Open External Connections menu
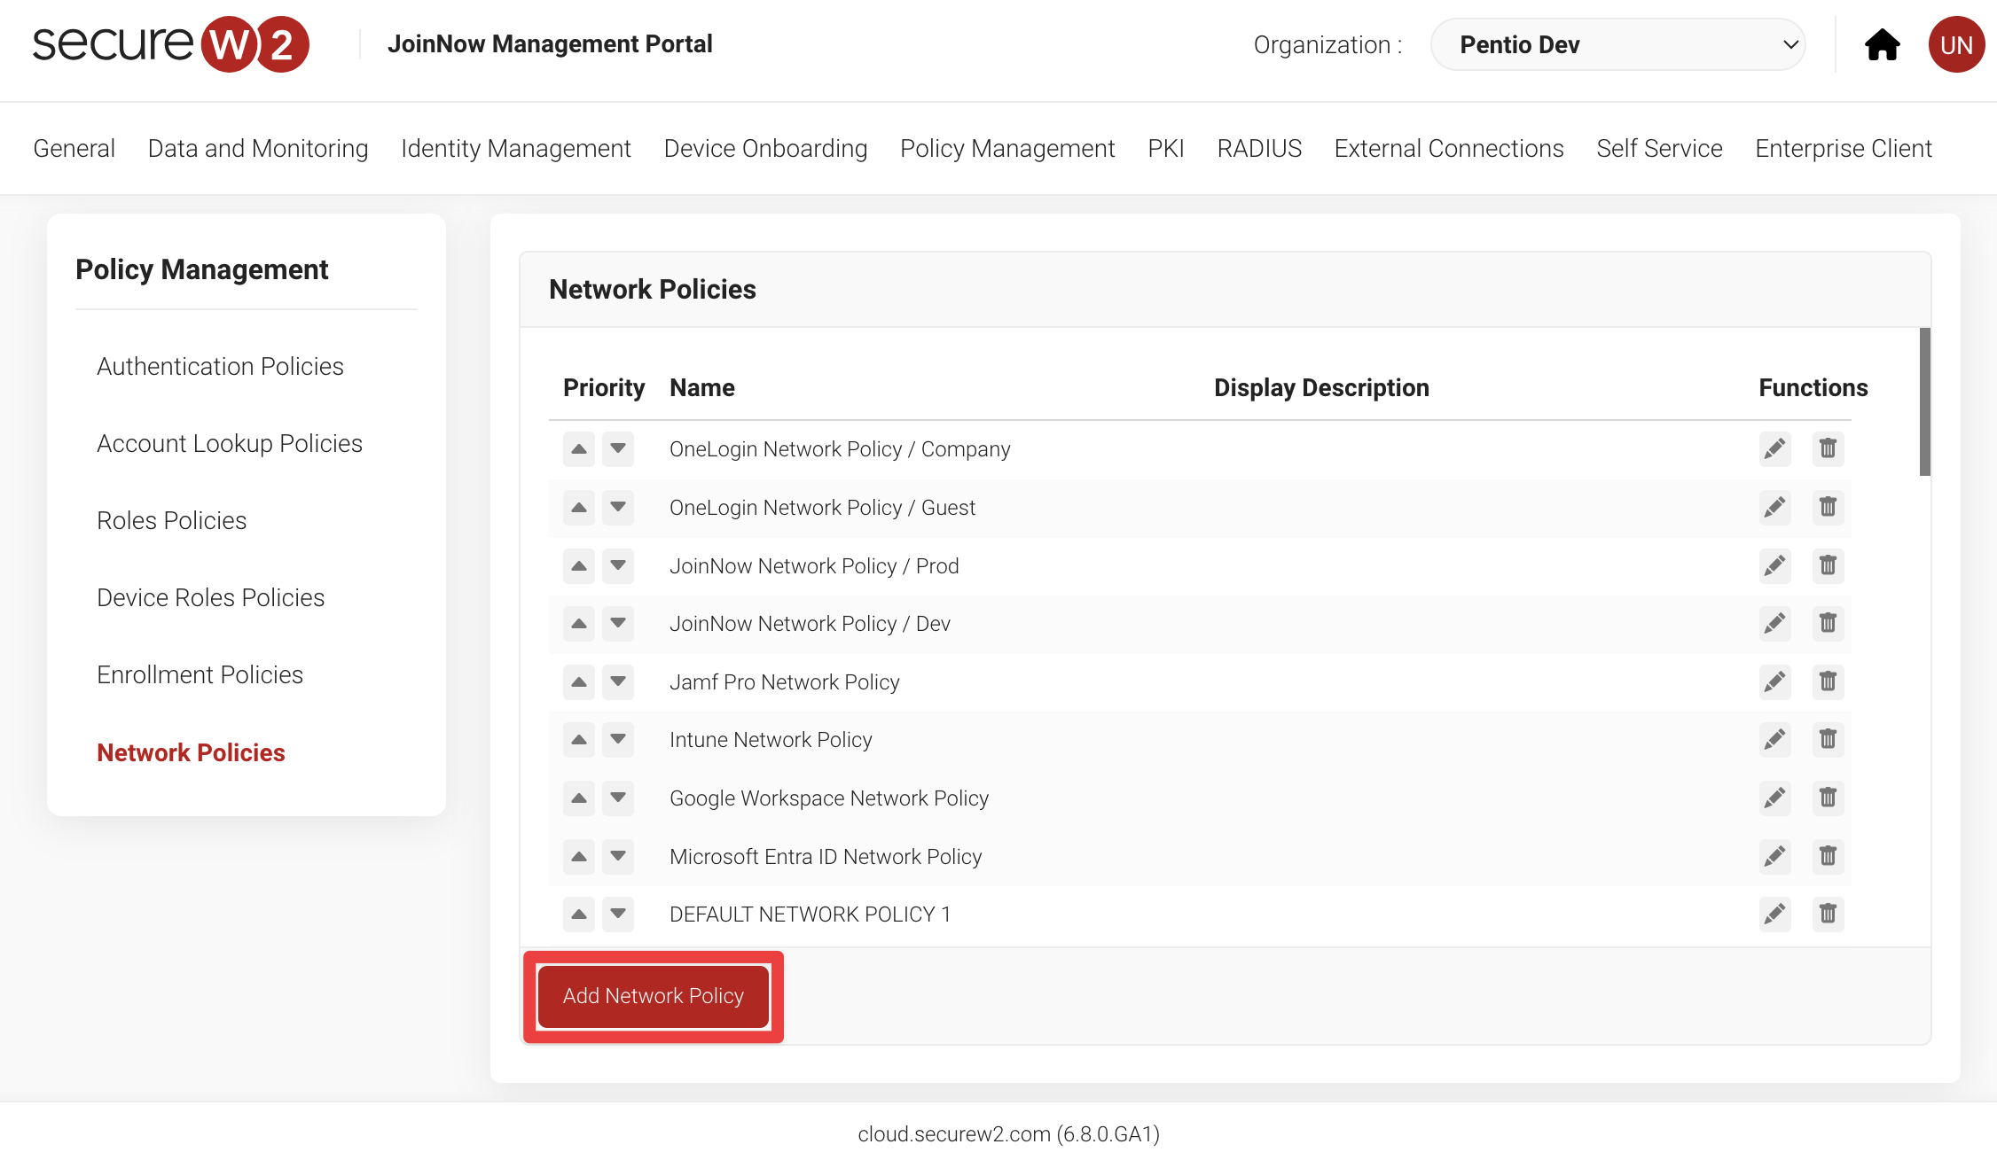The width and height of the screenshot is (1997, 1152). (1449, 148)
